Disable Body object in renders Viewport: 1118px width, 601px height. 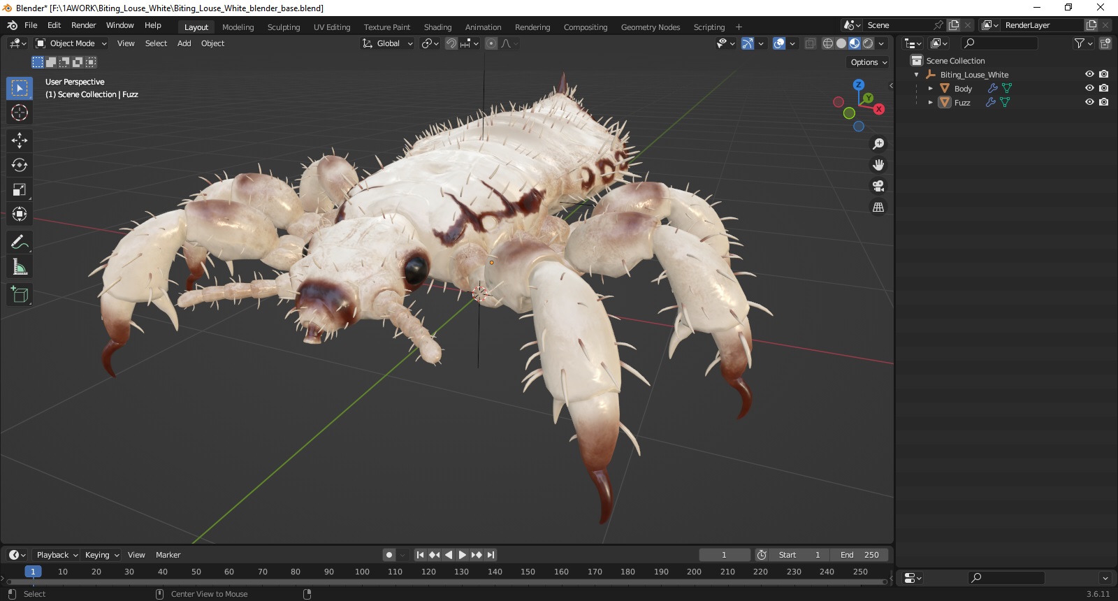pos(1104,88)
